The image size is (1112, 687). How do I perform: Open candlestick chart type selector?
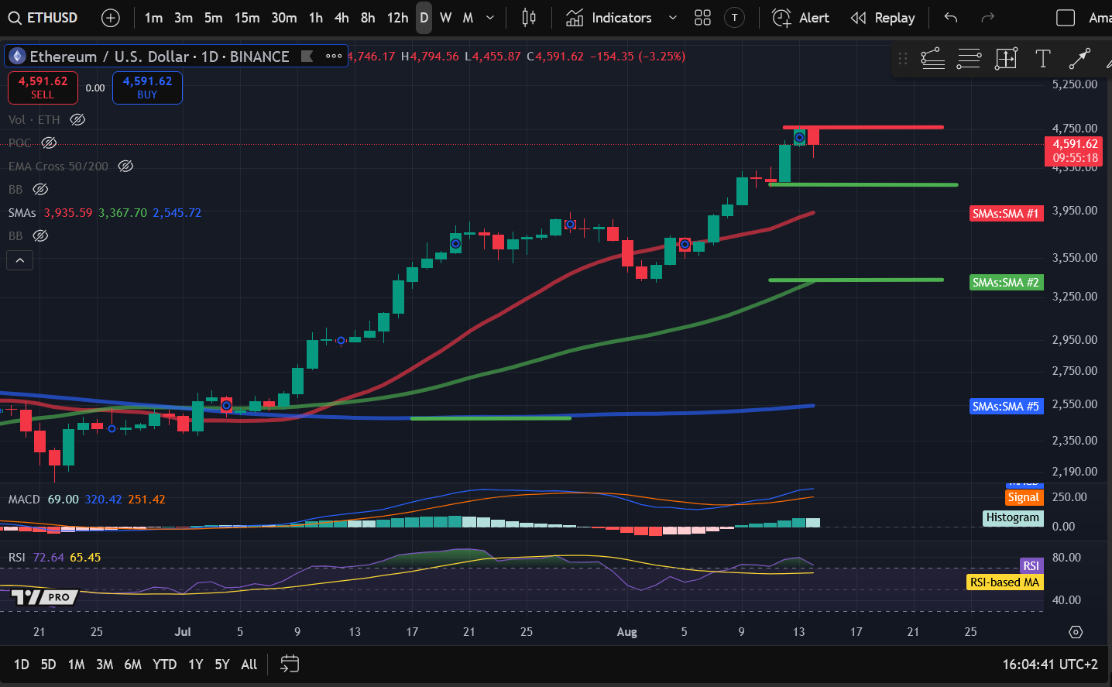[x=529, y=18]
